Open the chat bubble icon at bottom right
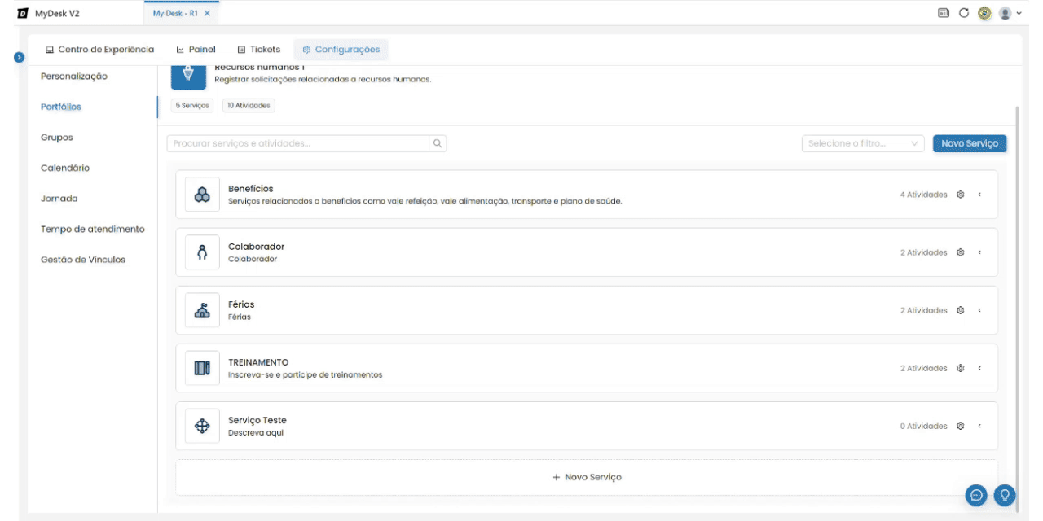Viewport: 1043px width, 521px height. [976, 495]
